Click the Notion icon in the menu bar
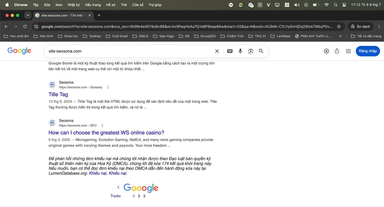 coord(260,5)
